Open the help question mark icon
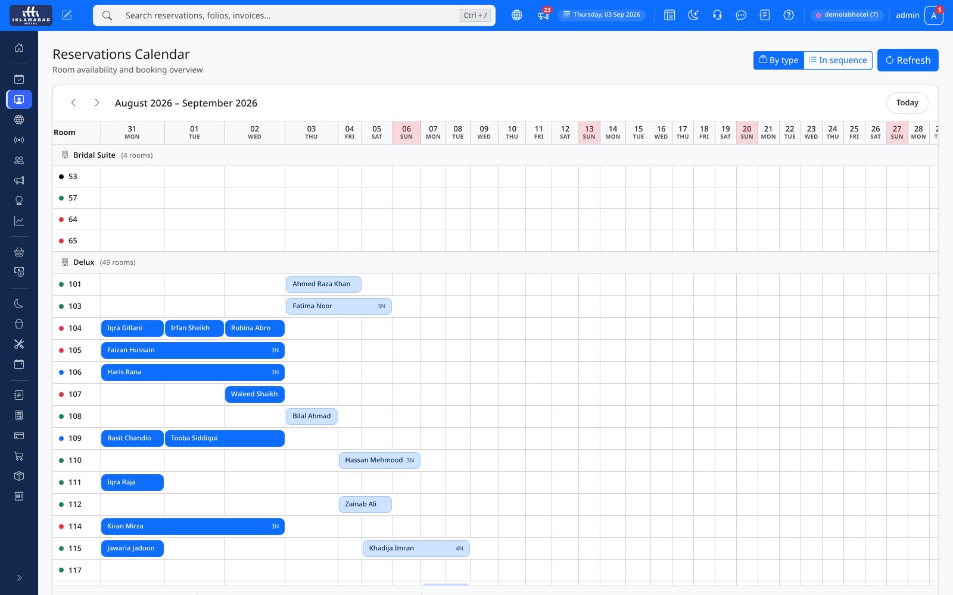The height and width of the screenshot is (595, 953). [789, 15]
